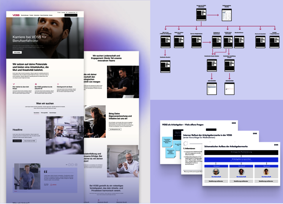Click the red VOSS logo in header
The image size is (283, 204).
coord(16,15)
